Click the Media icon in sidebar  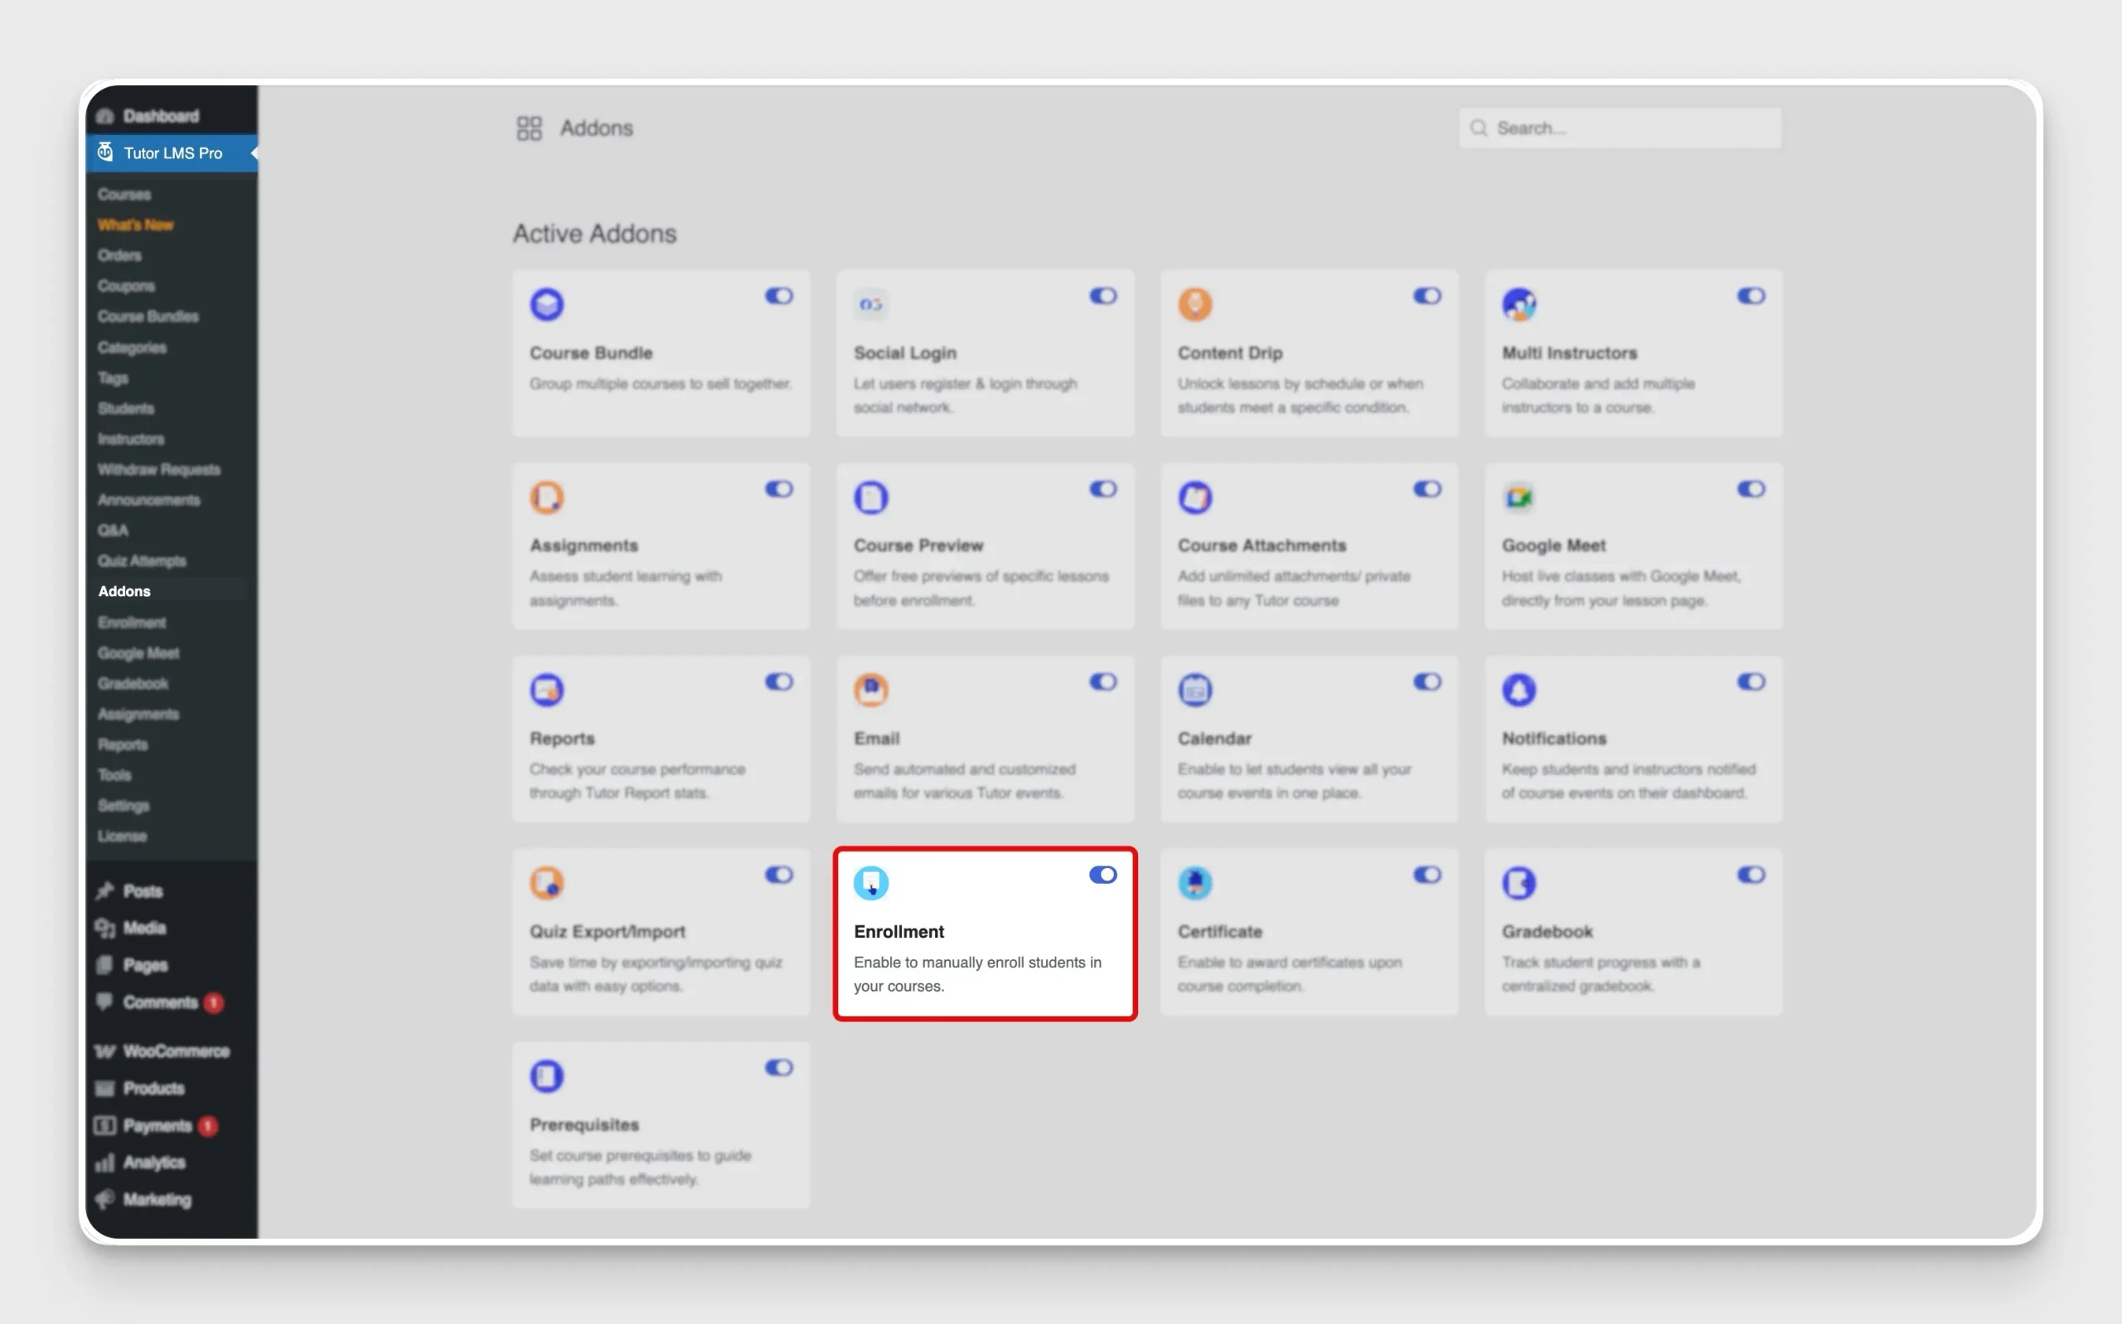tap(105, 929)
